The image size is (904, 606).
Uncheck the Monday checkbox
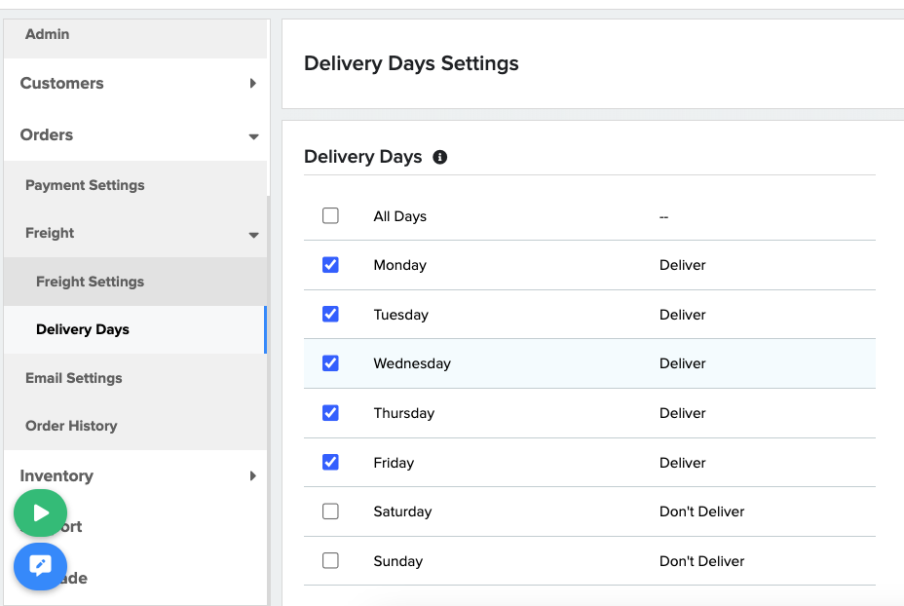coord(330,265)
